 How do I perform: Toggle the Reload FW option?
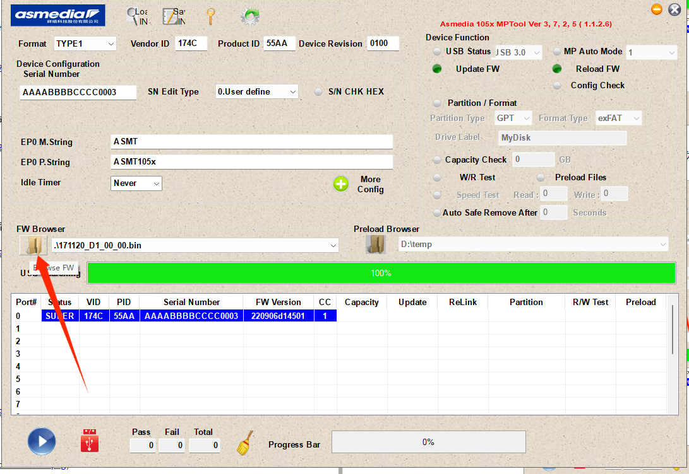click(x=557, y=69)
